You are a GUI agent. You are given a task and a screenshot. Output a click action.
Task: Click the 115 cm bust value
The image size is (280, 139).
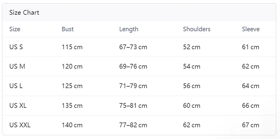[x=72, y=47]
